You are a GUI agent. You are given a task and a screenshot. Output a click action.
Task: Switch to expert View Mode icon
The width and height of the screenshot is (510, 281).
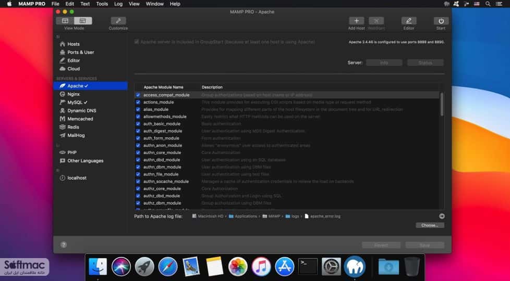coord(83,21)
